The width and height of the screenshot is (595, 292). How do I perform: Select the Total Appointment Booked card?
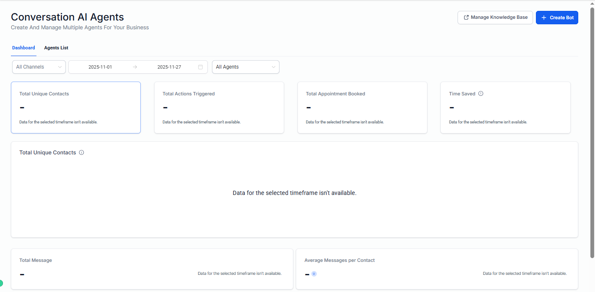[x=362, y=108]
